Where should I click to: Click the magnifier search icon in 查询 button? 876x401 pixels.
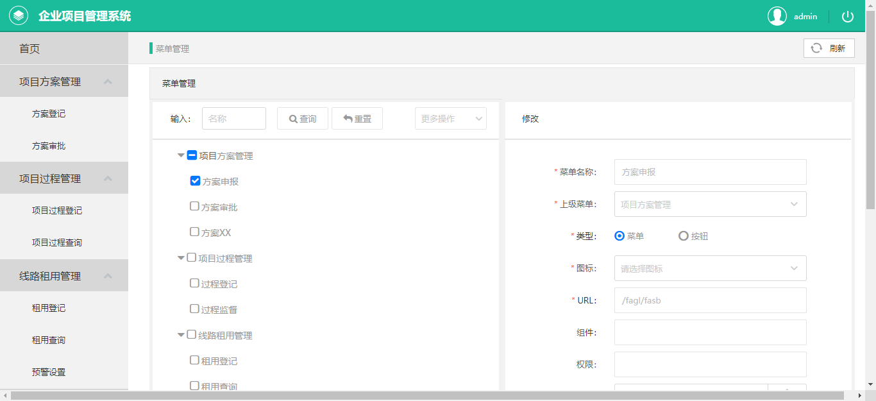(x=293, y=119)
